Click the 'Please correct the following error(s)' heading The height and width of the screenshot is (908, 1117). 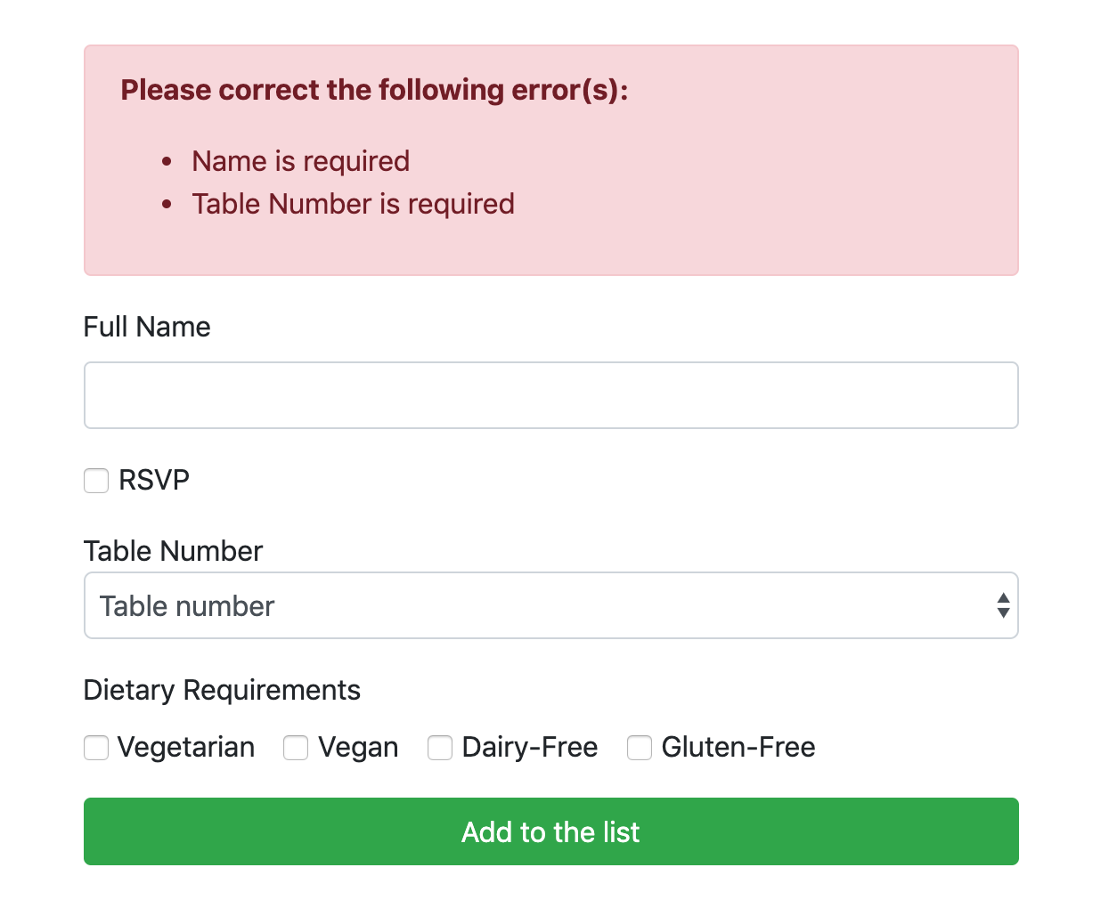point(374,90)
